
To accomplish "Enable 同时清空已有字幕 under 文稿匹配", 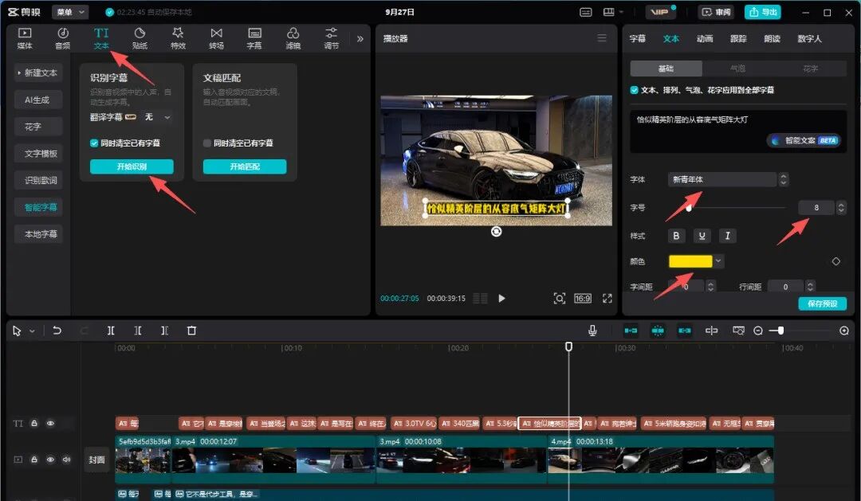I will (207, 143).
